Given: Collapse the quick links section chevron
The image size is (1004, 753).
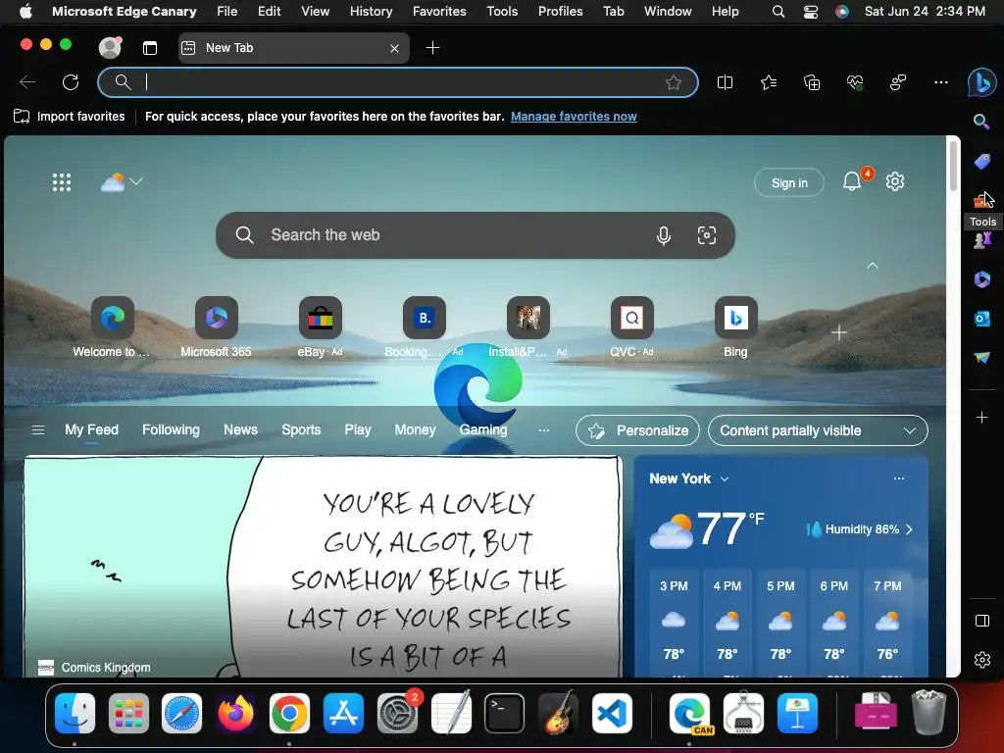Looking at the screenshot, I should coord(872,265).
